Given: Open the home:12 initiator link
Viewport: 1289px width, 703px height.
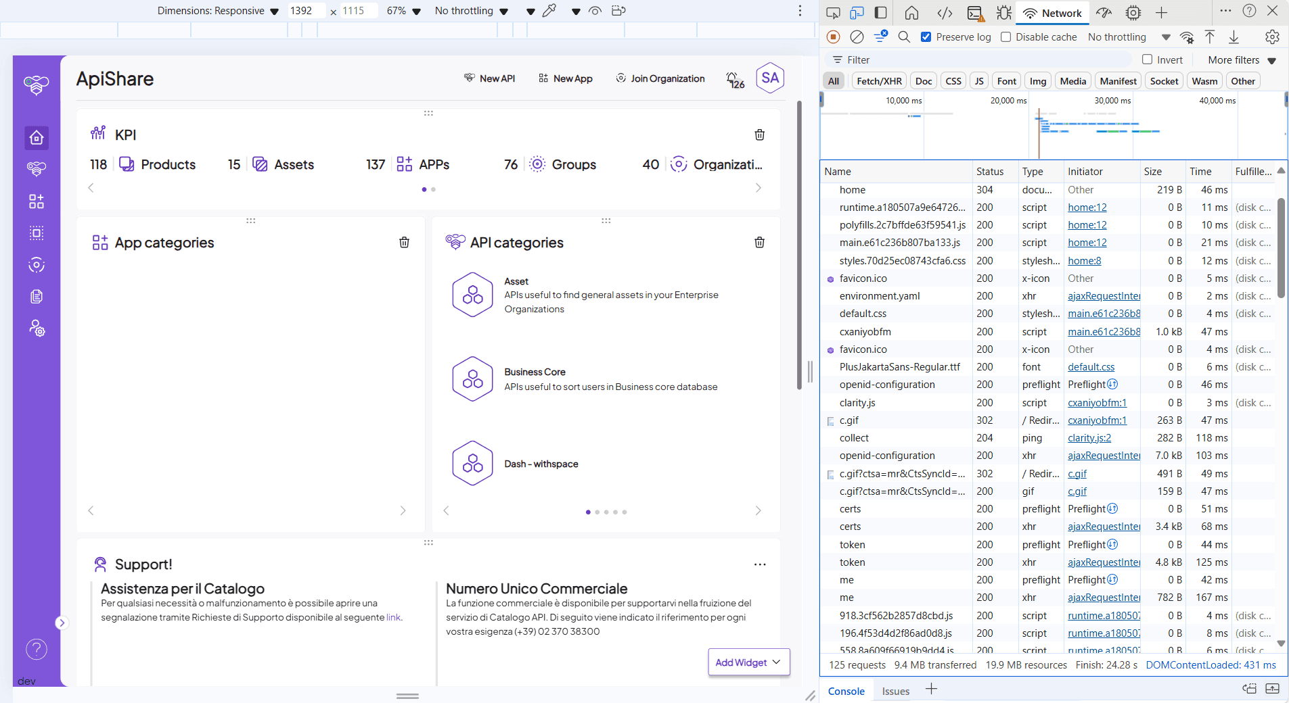Looking at the screenshot, I should point(1087,208).
